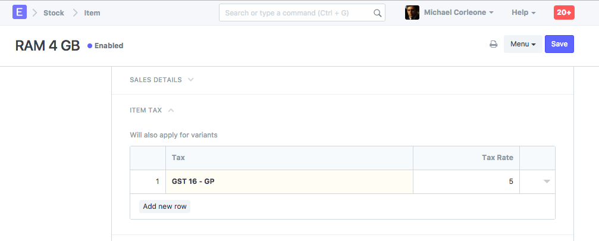Open the Menu dropdown button
Image resolution: width=599 pixels, height=241 pixels.
[x=523, y=44]
